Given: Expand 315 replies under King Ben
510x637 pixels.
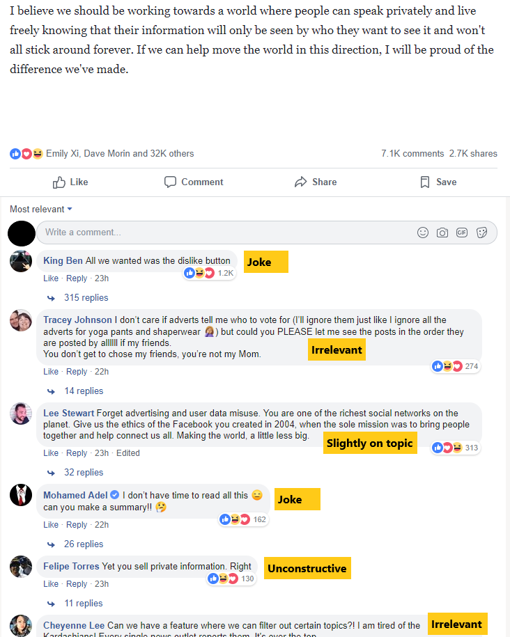Looking at the screenshot, I should tap(86, 298).
